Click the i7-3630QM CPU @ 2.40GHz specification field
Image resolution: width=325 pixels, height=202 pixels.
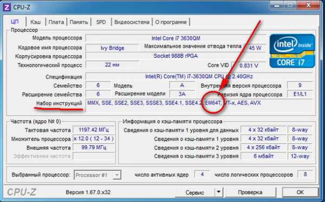199,76
